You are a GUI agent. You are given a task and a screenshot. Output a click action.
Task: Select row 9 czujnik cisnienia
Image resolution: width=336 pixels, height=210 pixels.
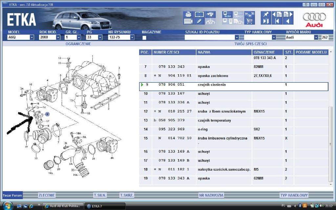coord(234,87)
